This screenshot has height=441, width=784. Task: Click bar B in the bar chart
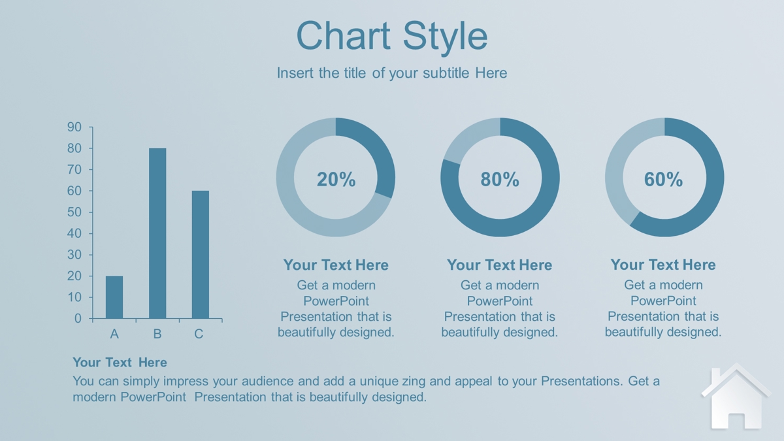157,233
